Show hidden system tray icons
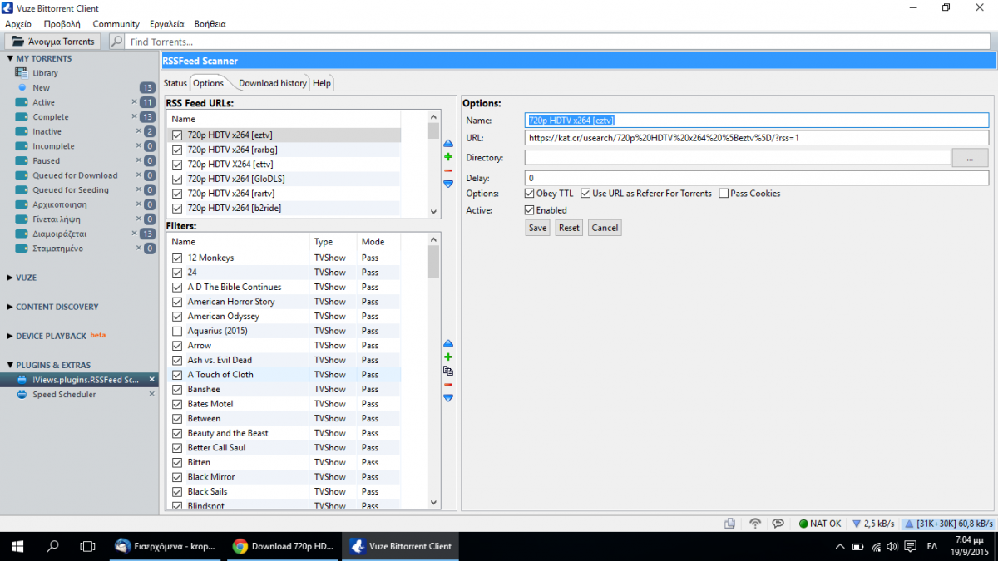The image size is (998, 561). (x=841, y=546)
